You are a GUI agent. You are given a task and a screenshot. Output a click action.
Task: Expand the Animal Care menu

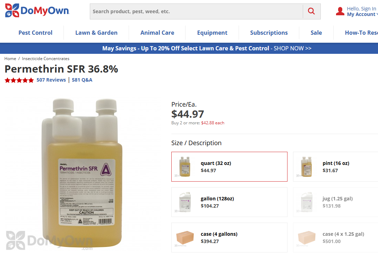pyautogui.click(x=157, y=33)
